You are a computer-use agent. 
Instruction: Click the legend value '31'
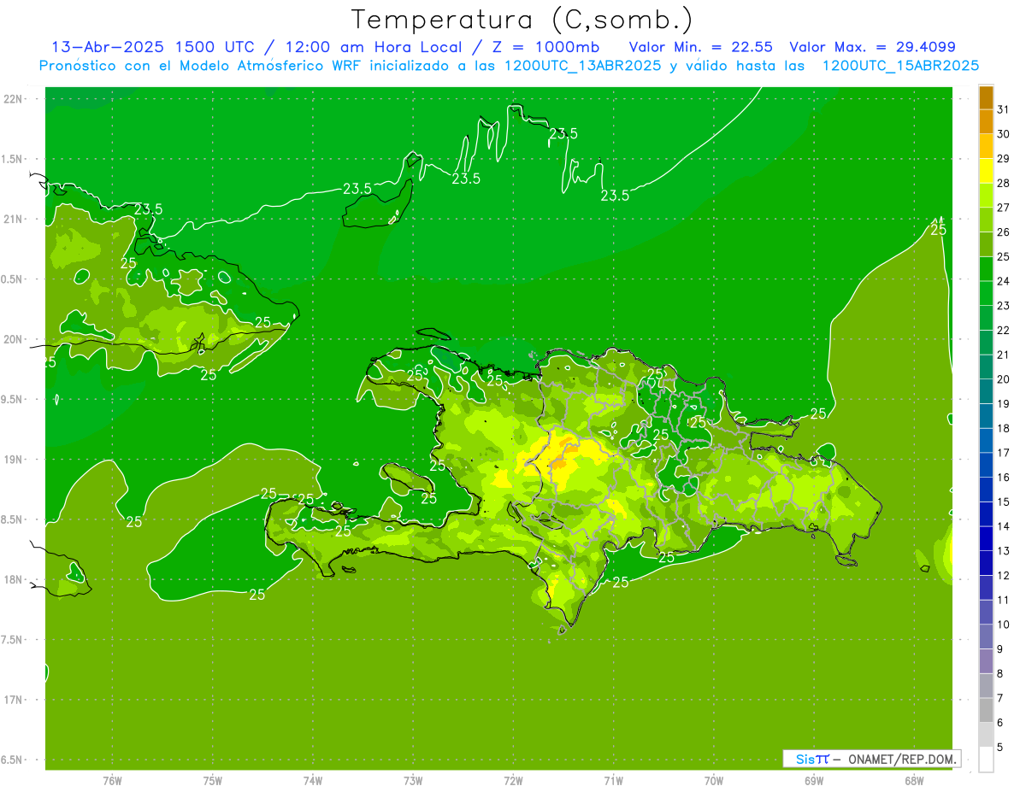(1004, 109)
